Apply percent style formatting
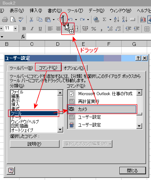151x180 pixels. point(94,29)
